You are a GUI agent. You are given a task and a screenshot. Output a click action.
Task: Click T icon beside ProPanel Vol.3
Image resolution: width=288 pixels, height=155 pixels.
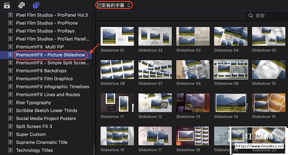tap(10, 15)
